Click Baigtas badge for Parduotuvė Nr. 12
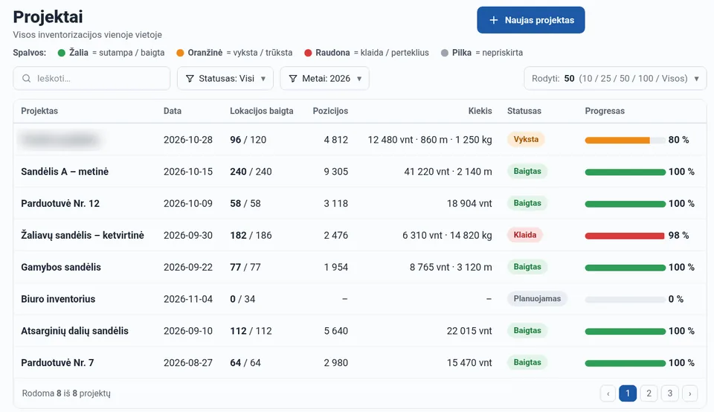The height and width of the screenshot is (412, 714). [527, 203]
